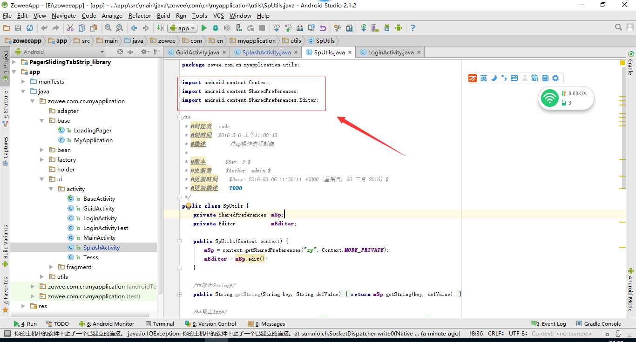Open the Terminal tool window

[160, 323]
